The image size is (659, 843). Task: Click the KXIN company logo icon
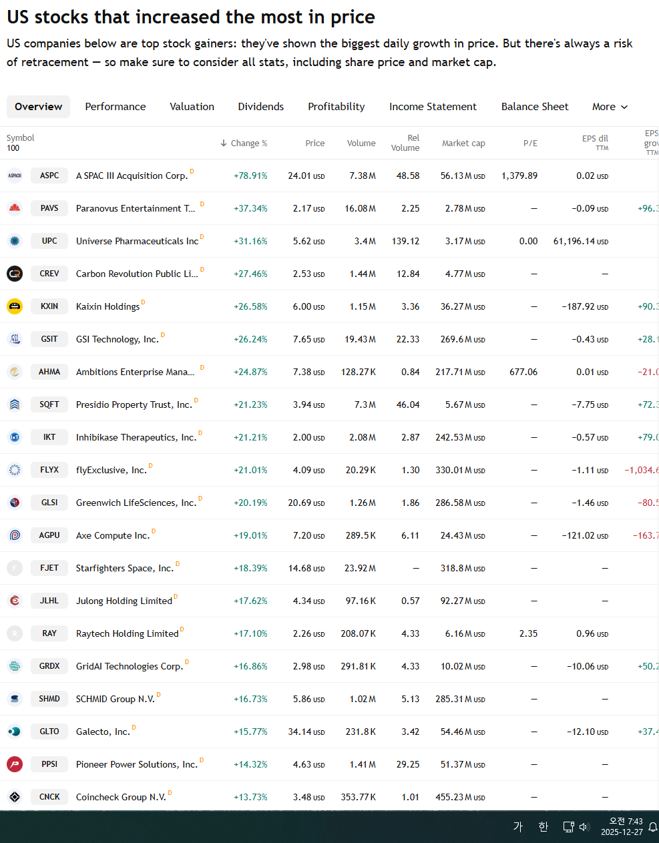point(15,306)
